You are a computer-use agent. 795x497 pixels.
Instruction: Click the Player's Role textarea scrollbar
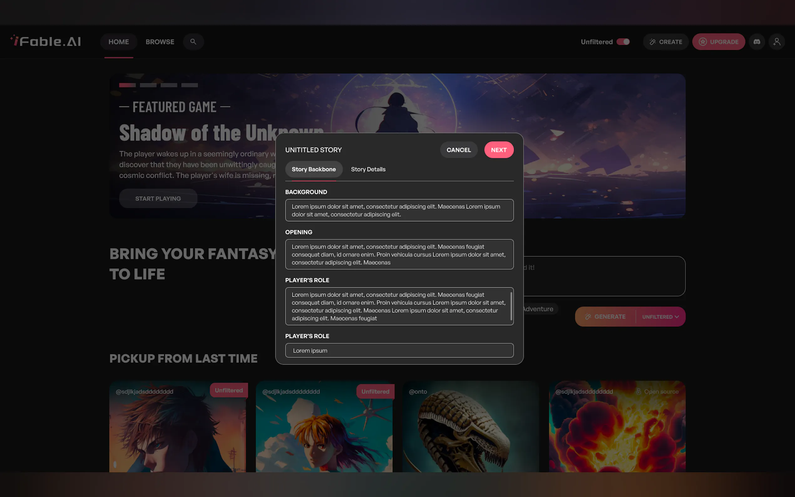(511, 306)
